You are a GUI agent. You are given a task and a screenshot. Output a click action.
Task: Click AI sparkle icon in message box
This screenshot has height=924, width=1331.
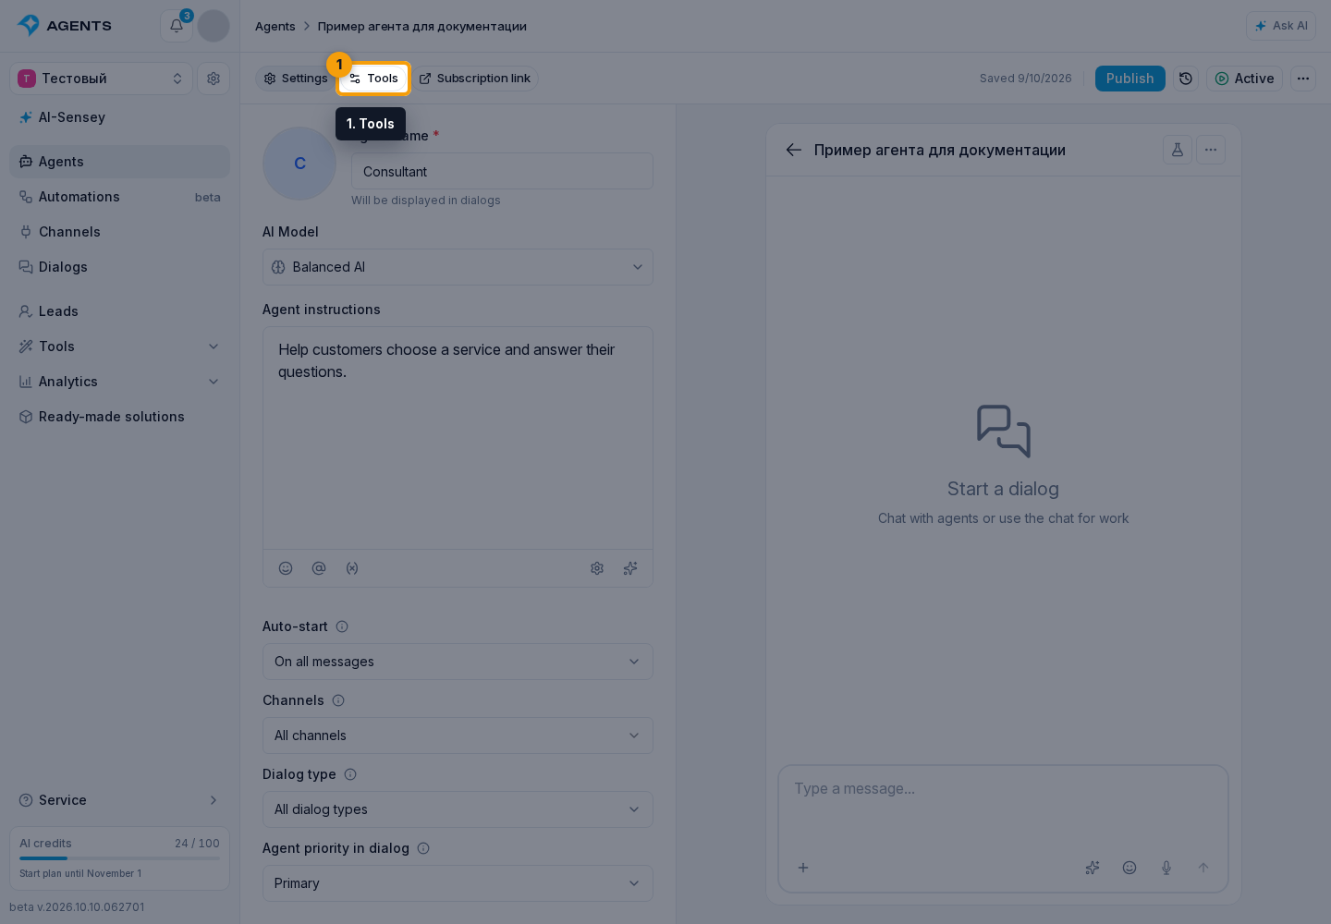click(x=1093, y=868)
